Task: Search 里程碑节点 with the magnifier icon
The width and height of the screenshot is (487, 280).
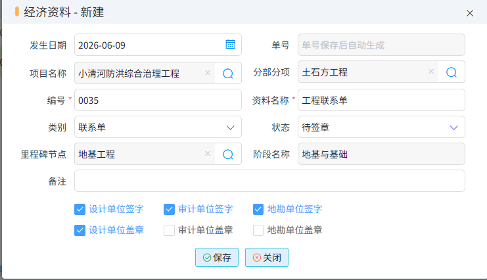Action: pyautogui.click(x=228, y=154)
